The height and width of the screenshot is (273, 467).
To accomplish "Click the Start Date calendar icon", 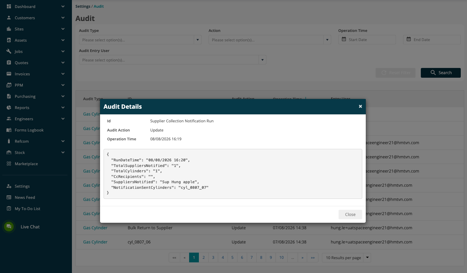I will tap(344, 39).
